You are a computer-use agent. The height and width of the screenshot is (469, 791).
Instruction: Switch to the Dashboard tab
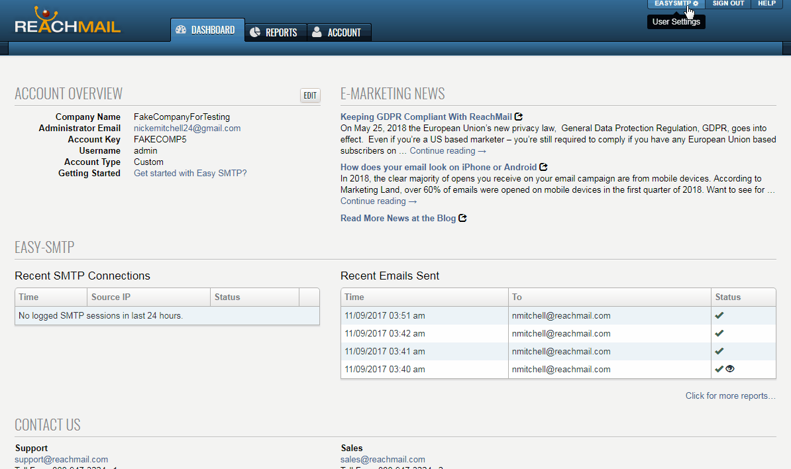pos(207,30)
